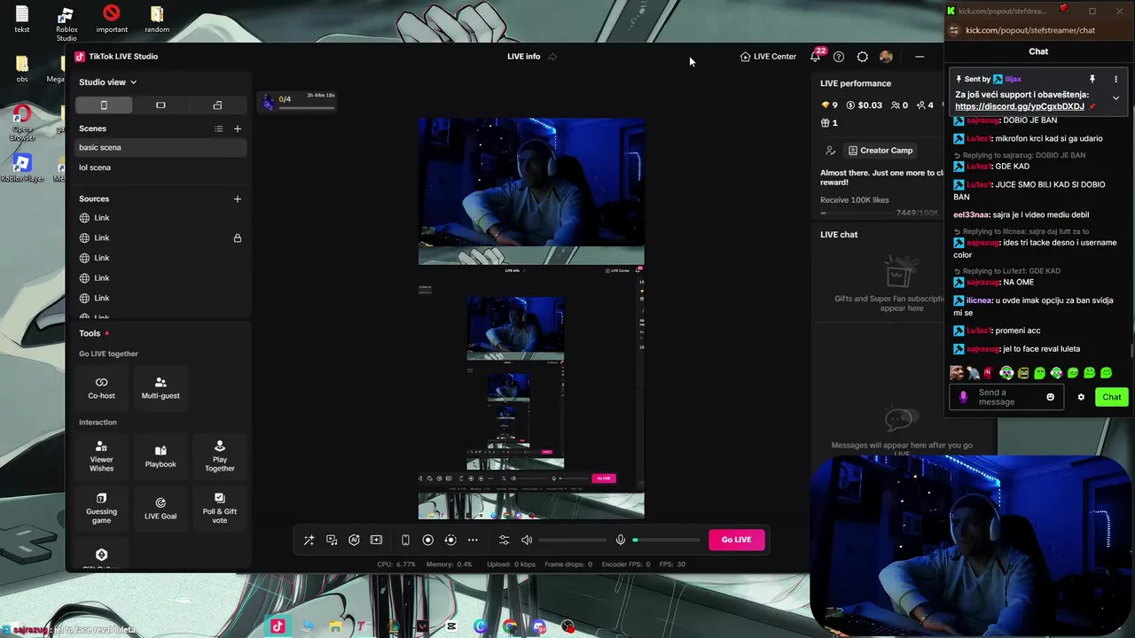
Task: Open Guessing game interaction
Action: click(101, 509)
